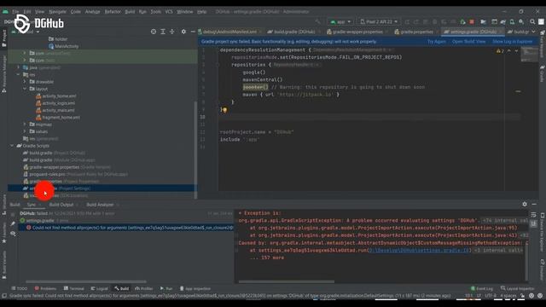The image size is (546, 307).
Task: Click the soft-wrap icon beside exception output
Action: click(534, 215)
